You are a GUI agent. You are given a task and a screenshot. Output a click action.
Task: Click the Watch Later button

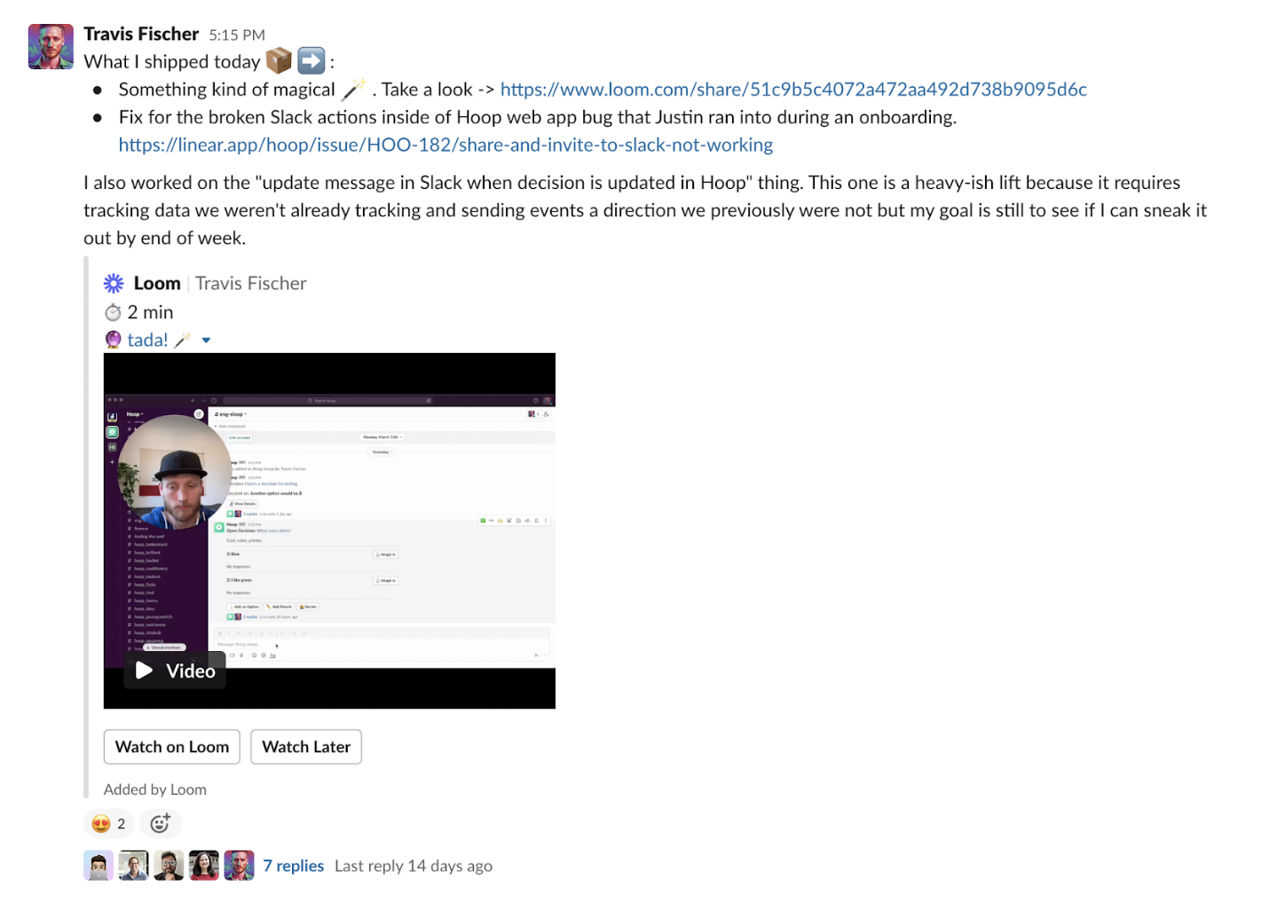306,747
